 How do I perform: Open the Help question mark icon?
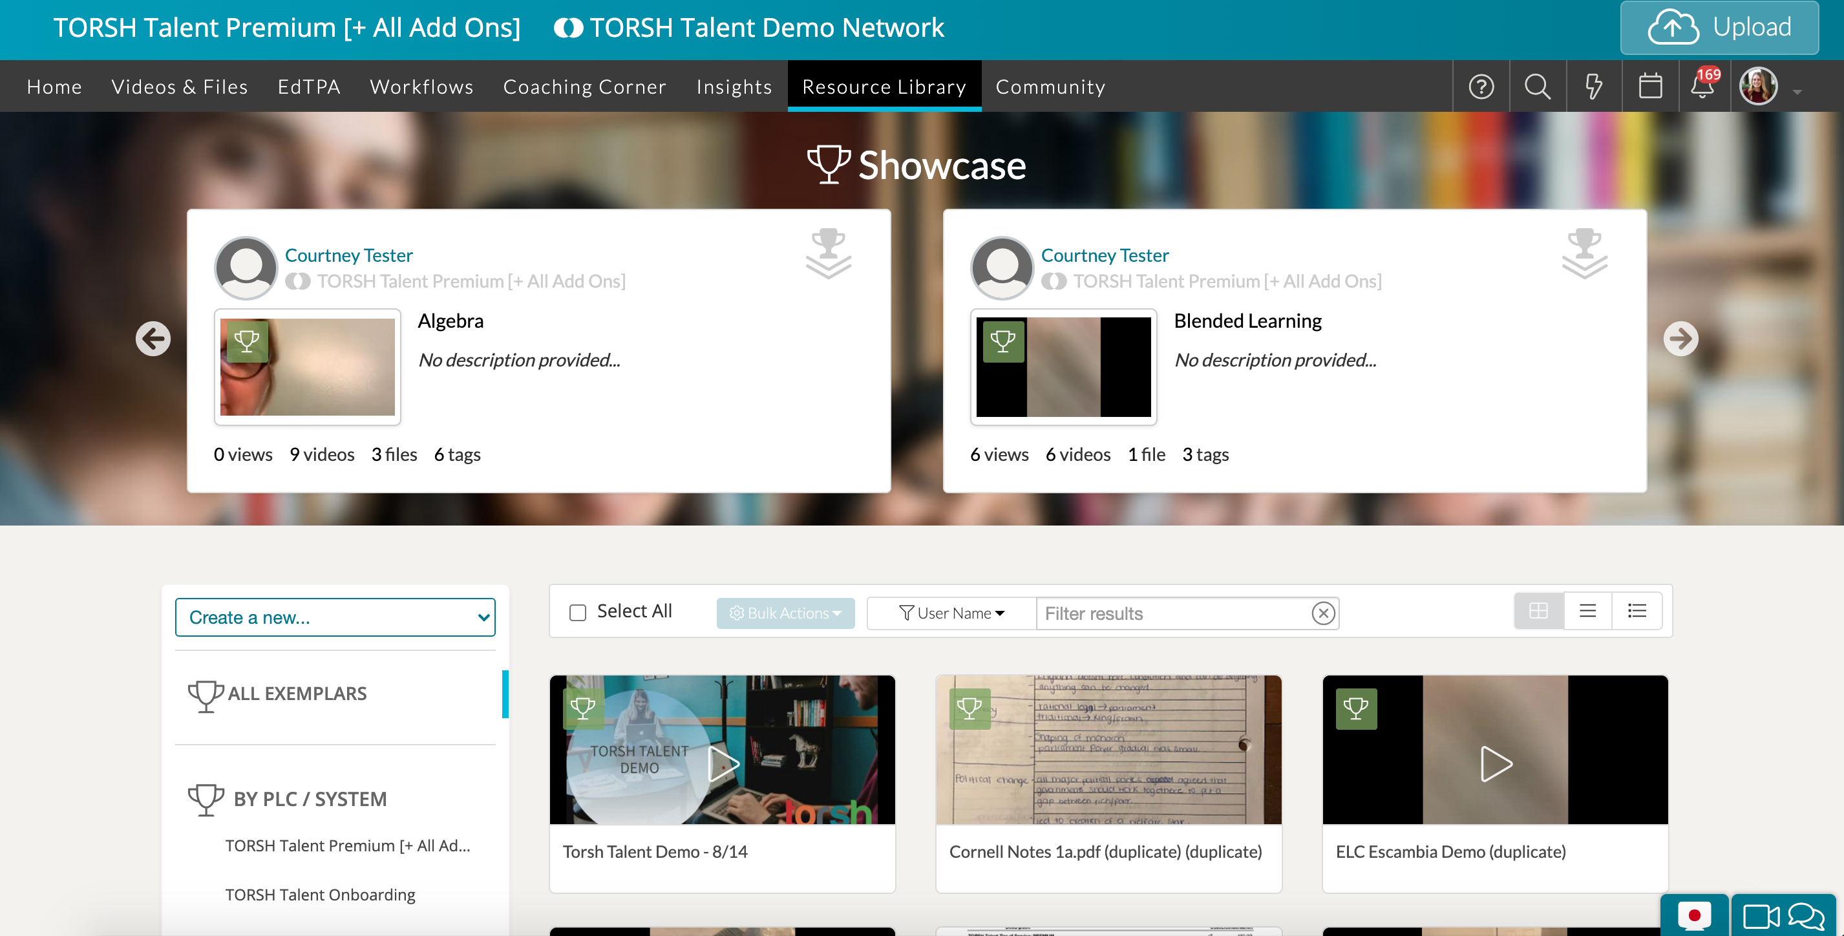pos(1481,87)
